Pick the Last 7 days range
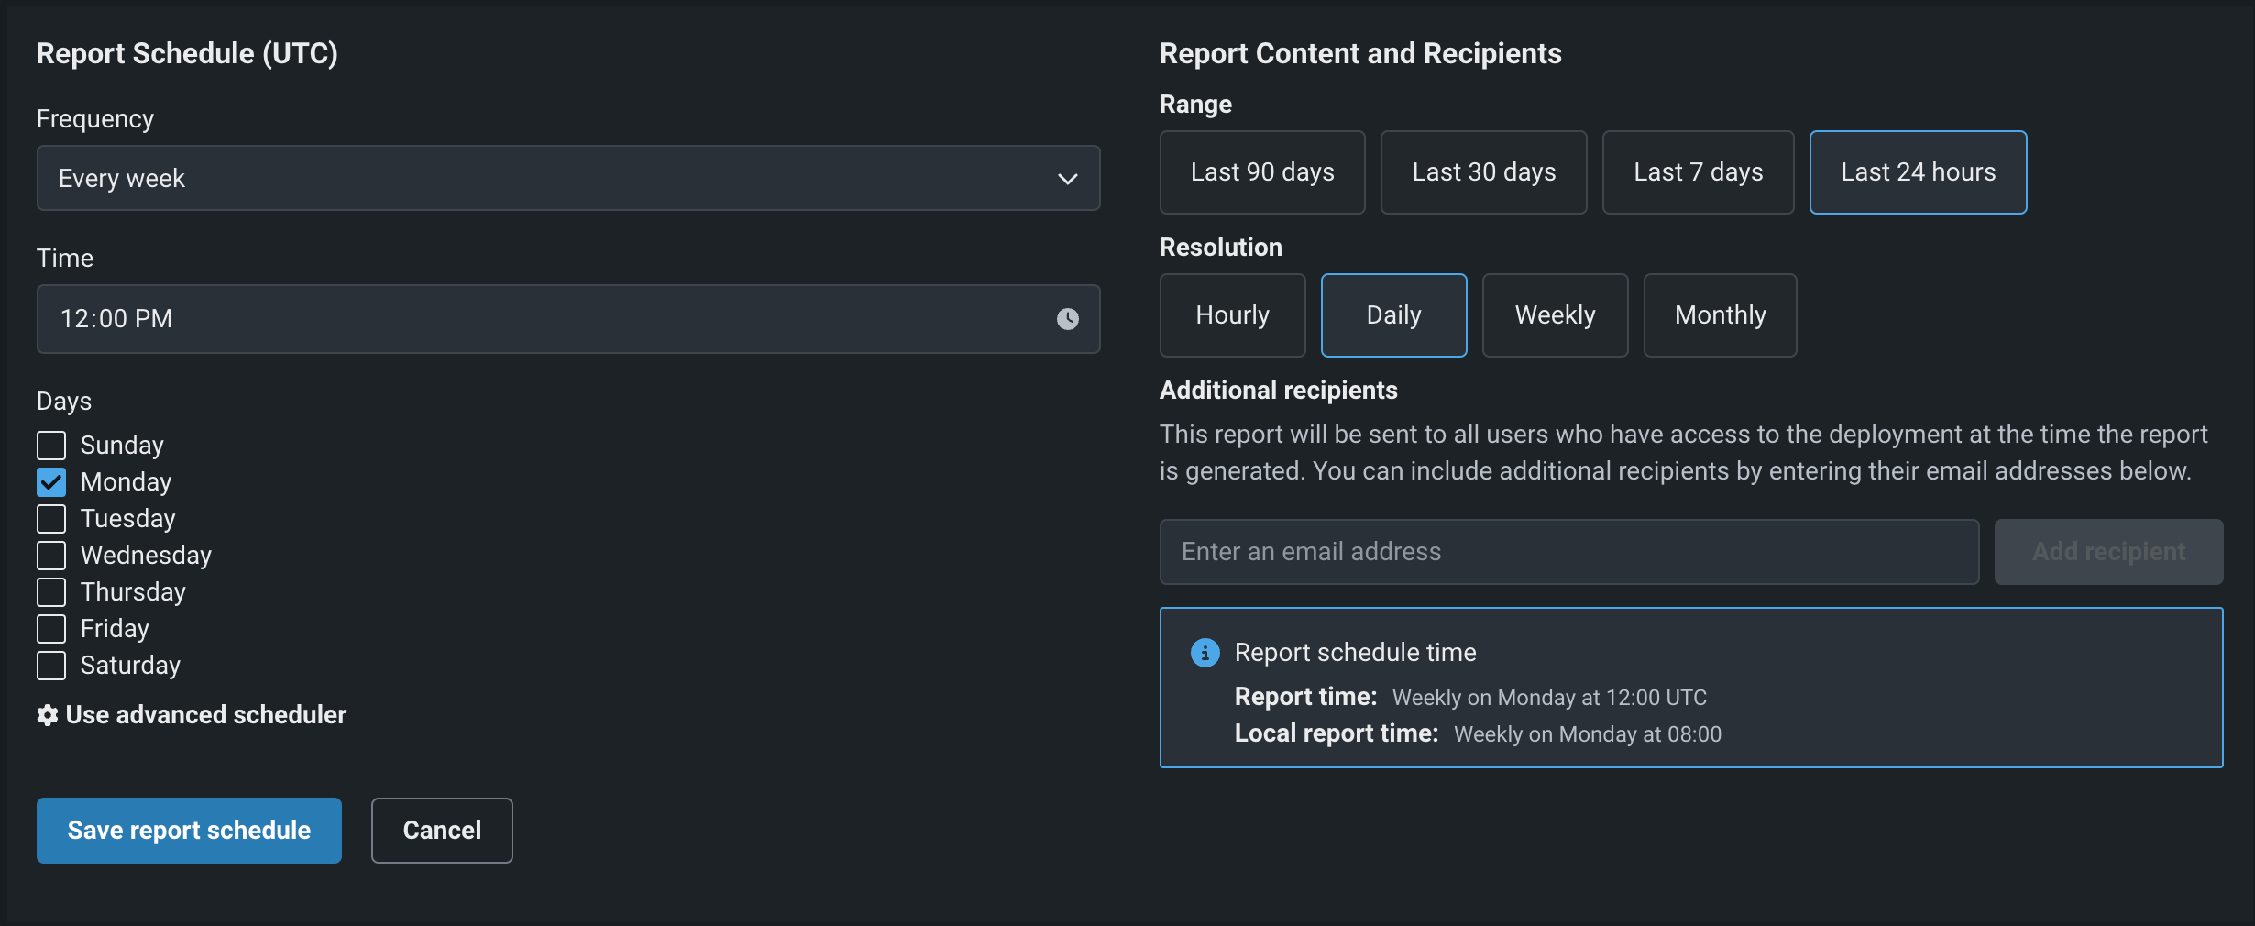2255x926 pixels. point(1698,172)
